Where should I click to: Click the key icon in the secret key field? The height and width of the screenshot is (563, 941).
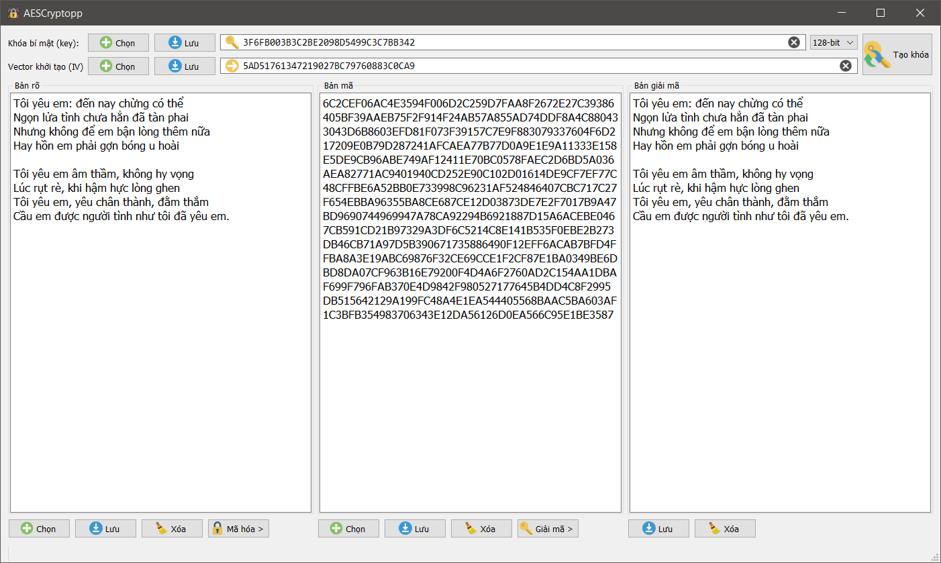coord(232,42)
